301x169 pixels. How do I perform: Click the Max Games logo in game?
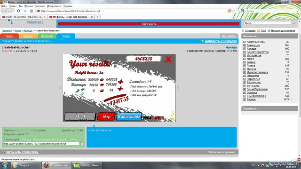pyautogui.click(x=154, y=118)
